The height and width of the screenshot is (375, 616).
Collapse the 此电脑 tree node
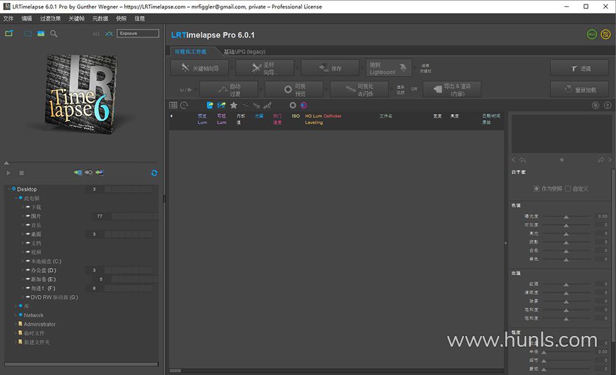17,198
